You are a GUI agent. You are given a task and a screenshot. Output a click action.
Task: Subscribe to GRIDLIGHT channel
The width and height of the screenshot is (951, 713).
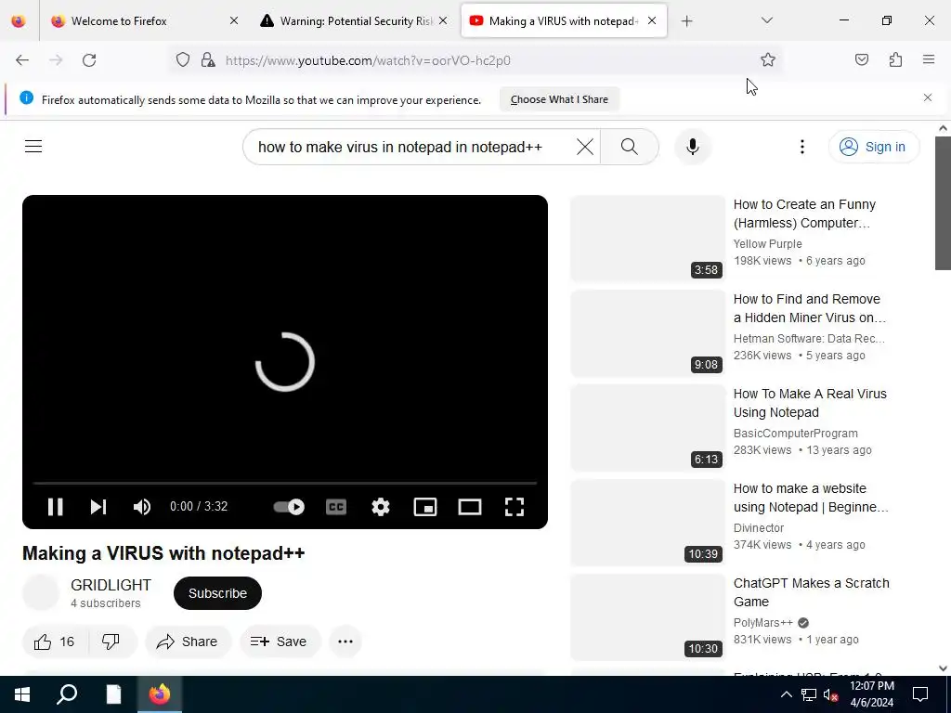217,593
